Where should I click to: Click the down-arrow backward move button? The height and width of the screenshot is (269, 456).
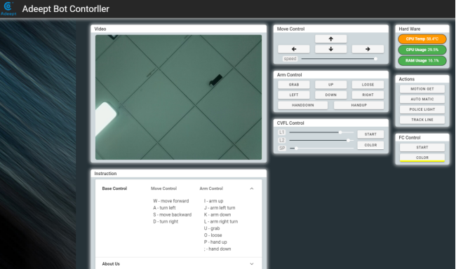point(330,49)
